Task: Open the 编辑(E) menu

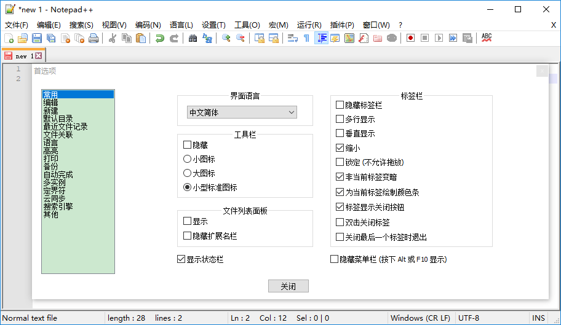Action: point(49,25)
